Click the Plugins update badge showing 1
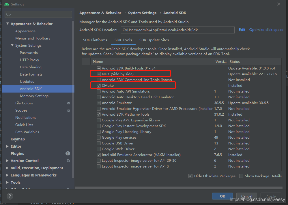Screen dimensions: 288x205 point(68,153)
